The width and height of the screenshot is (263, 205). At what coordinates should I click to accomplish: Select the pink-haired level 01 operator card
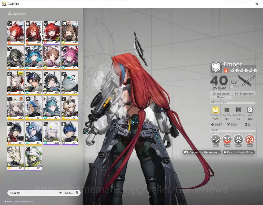70,58
